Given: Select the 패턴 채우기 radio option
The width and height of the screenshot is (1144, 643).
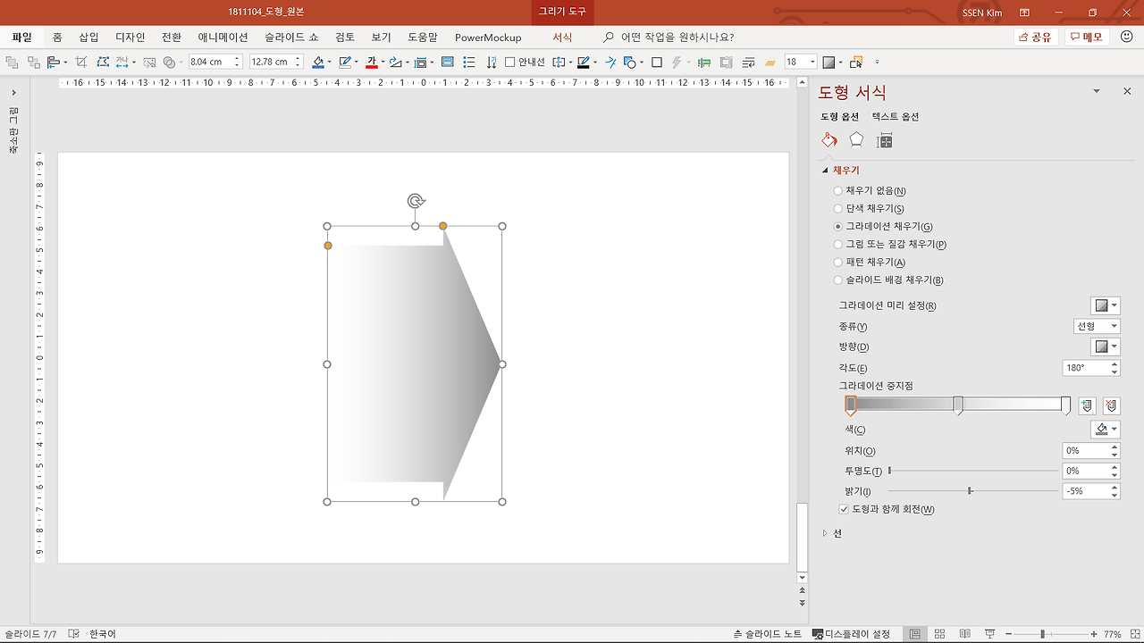Looking at the screenshot, I should (x=837, y=263).
